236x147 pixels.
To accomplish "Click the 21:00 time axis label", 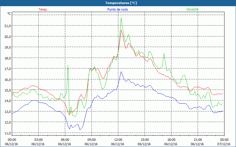I will pyautogui.click(x=198, y=140).
